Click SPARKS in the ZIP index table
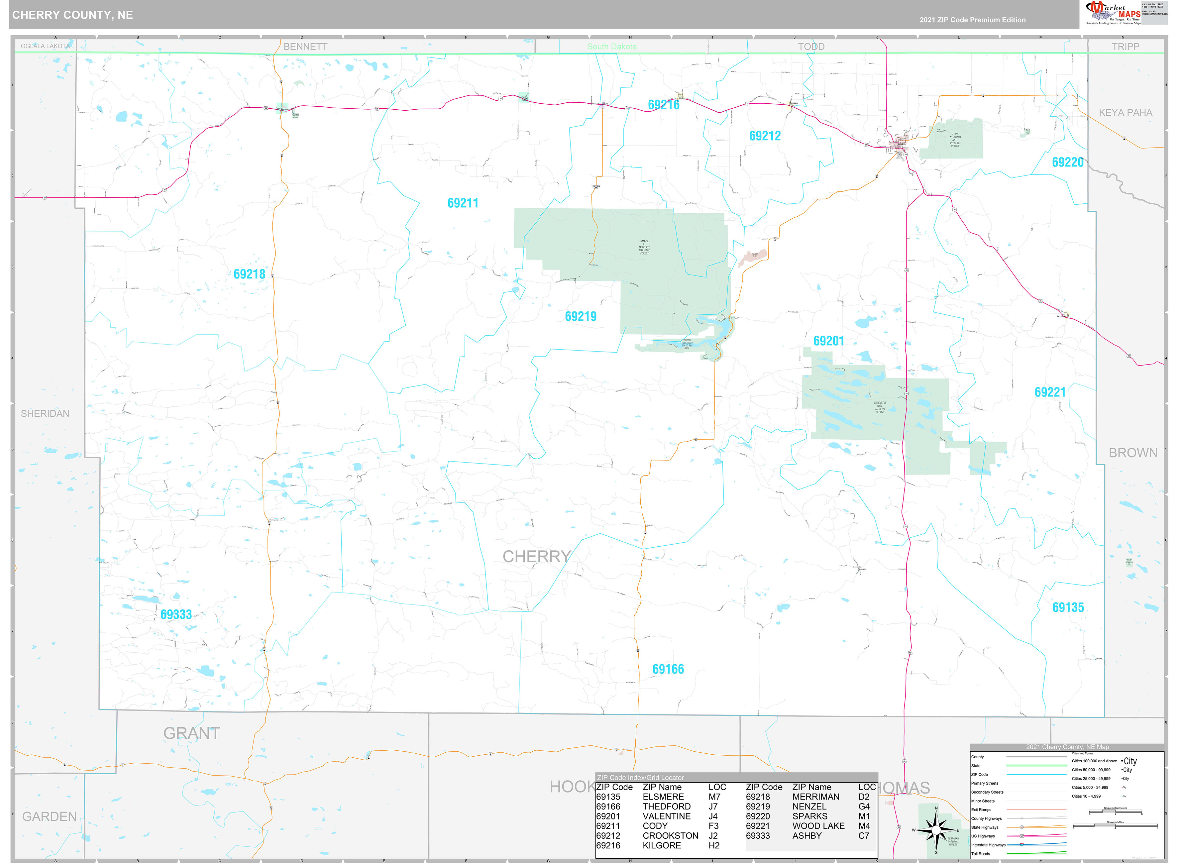This screenshot has height=864, width=1178. [810, 816]
